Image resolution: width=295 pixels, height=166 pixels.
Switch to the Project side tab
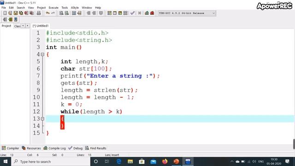[6, 26]
